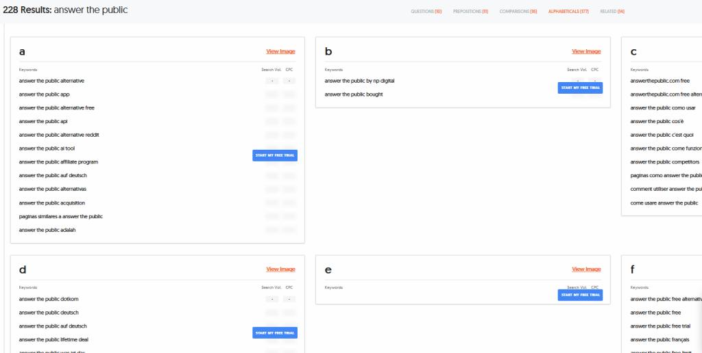702x353 pixels.
Task: Go to the Alphabeticals tab
Action: pos(568,11)
